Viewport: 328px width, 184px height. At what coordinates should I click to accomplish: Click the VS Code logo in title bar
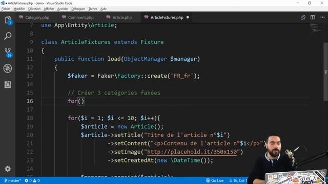click(x=3, y=3)
